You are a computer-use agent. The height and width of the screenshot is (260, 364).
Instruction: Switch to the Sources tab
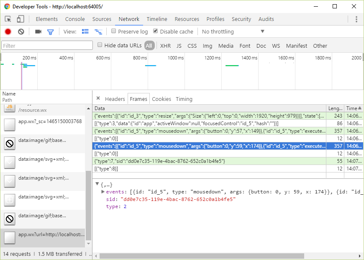click(x=102, y=19)
